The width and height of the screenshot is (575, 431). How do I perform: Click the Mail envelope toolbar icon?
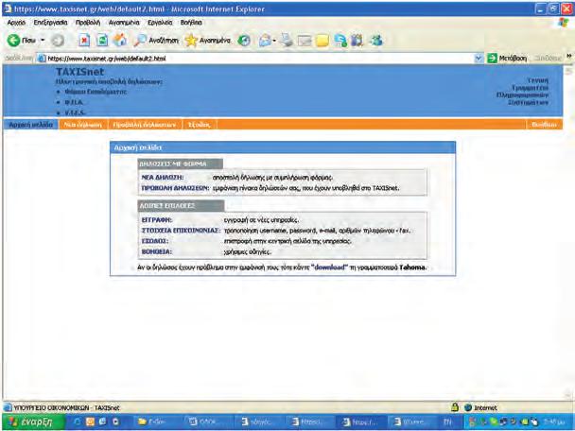pyautogui.click(x=265, y=41)
